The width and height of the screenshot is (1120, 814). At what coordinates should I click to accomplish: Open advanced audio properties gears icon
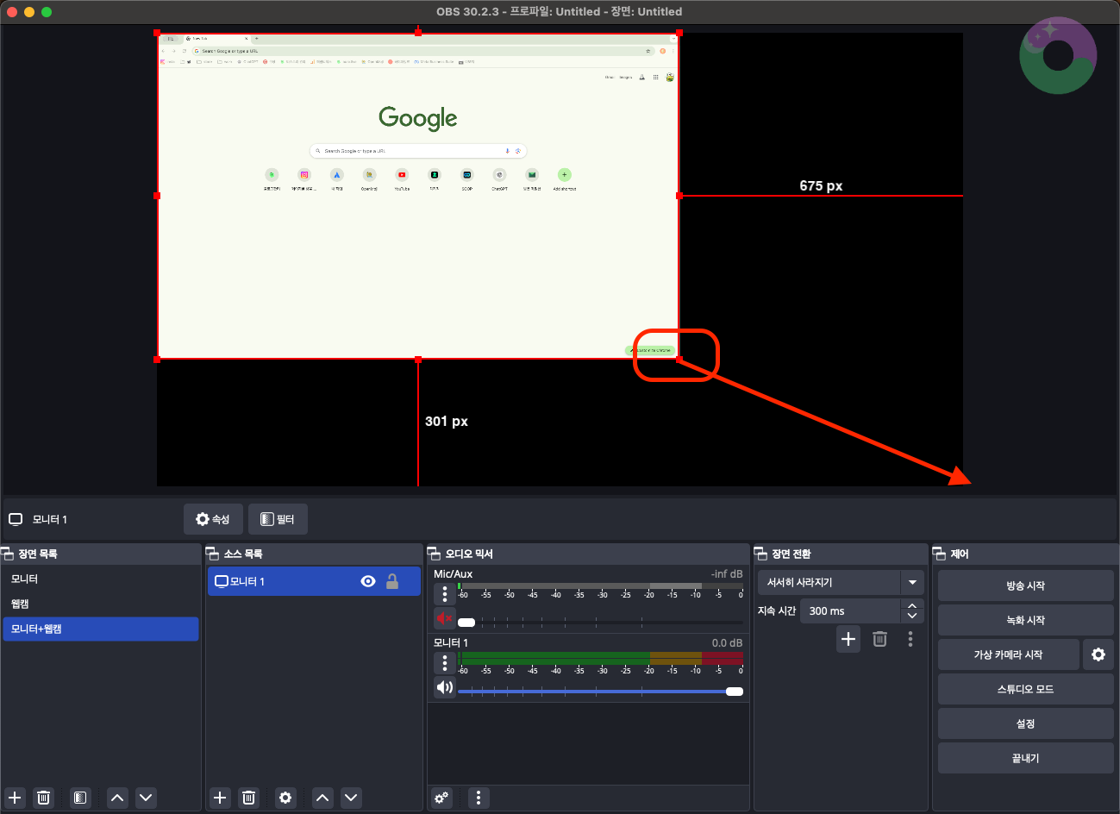442,798
